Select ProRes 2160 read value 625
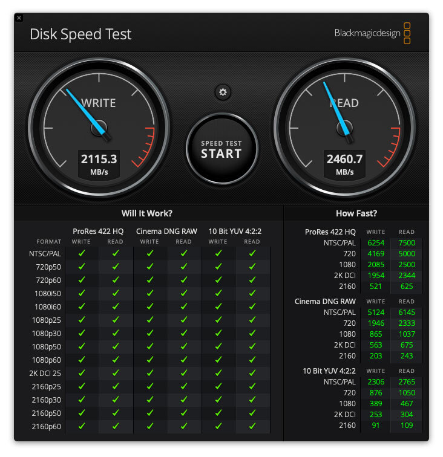Viewport: 443px width, 457px height. [x=407, y=286]
